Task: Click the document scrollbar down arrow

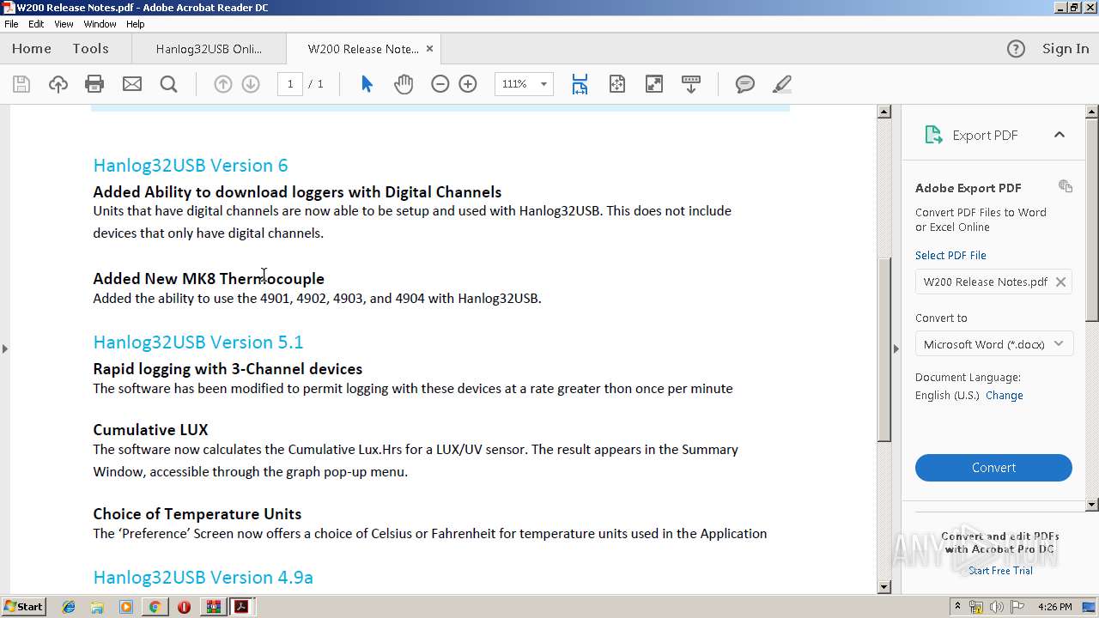Action: tap(884, 587)
